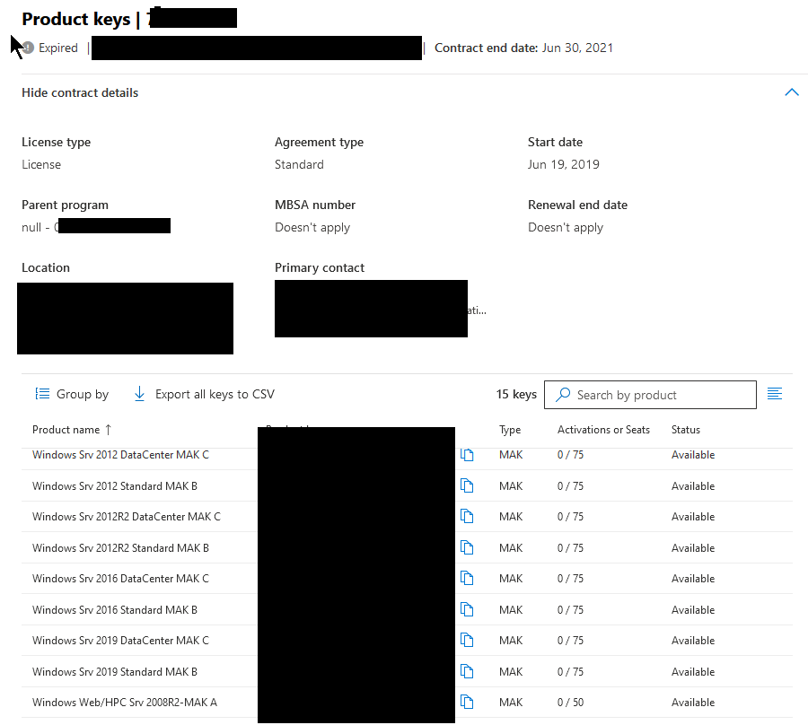808x725 pixels.
Task: Open the Group by options
Action: [81, 394]
